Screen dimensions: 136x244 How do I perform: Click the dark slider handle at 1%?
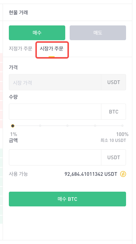[13, 126]
